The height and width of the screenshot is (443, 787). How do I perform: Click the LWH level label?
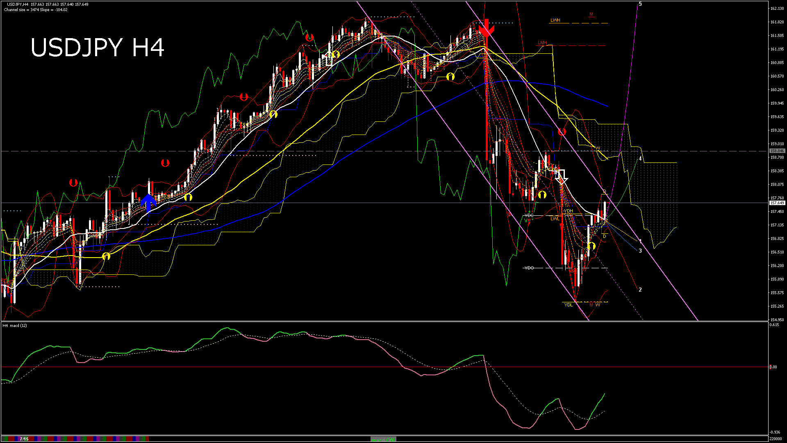pyautogui.click(x=555, y=20)
